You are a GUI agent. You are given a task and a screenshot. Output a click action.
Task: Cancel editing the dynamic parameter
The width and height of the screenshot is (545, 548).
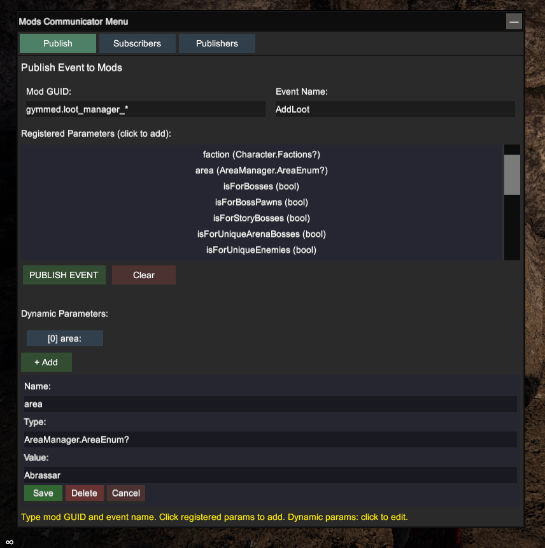pos(126,493)
